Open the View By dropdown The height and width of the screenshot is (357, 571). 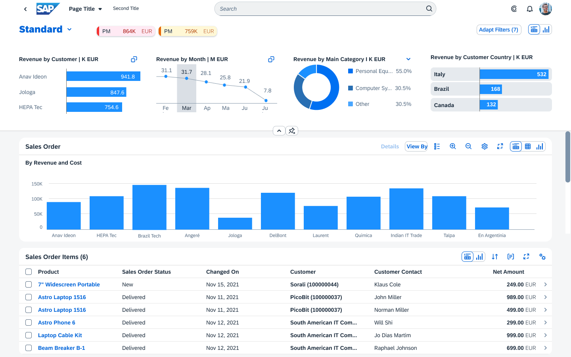(x=416, y=146)
